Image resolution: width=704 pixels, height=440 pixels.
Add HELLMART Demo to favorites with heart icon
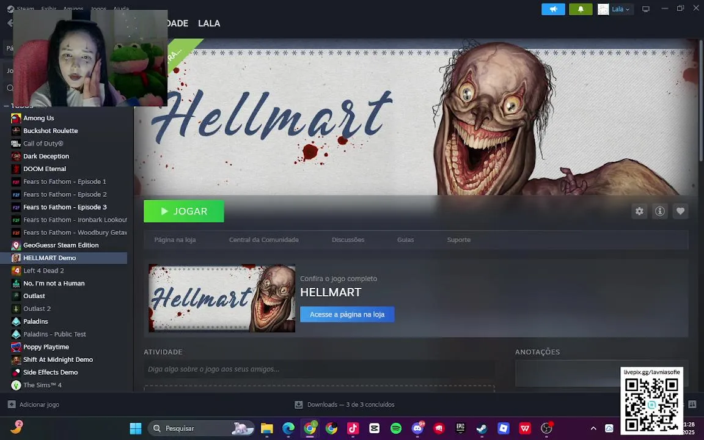pos(681,211)
